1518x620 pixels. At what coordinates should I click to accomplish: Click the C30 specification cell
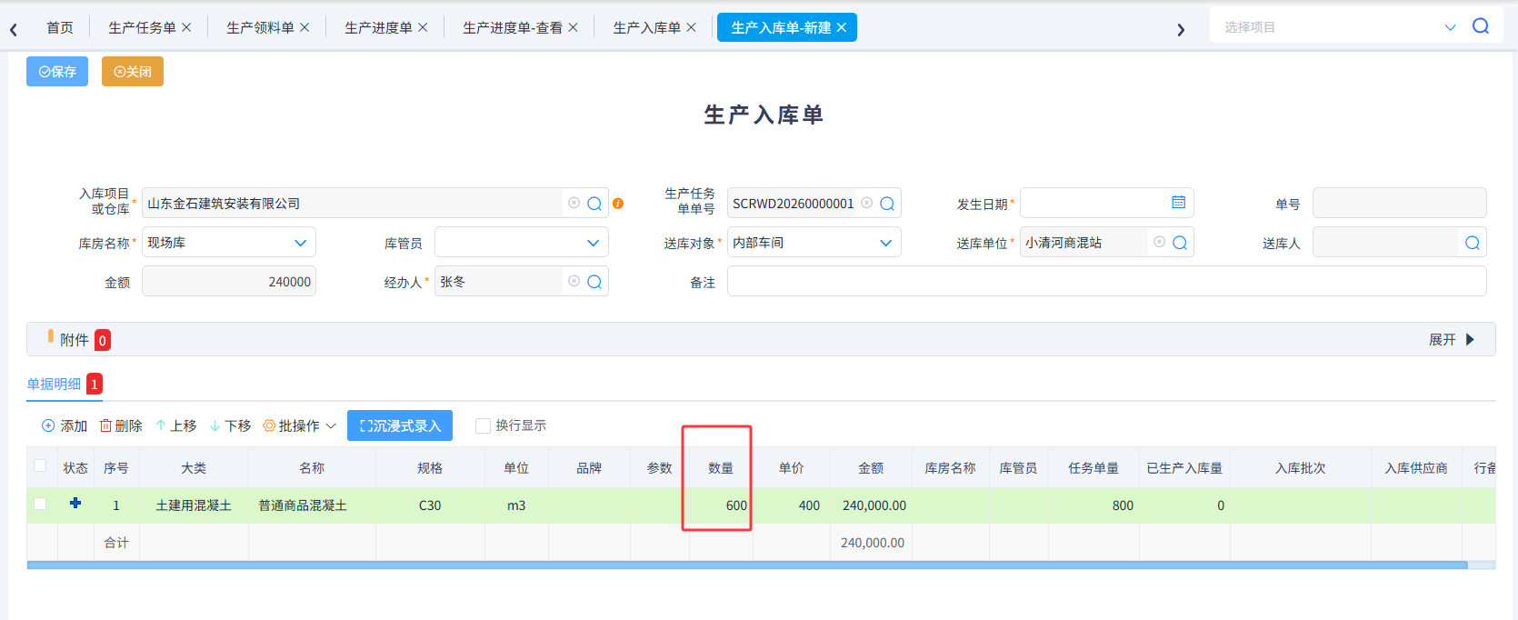[430, 505]
